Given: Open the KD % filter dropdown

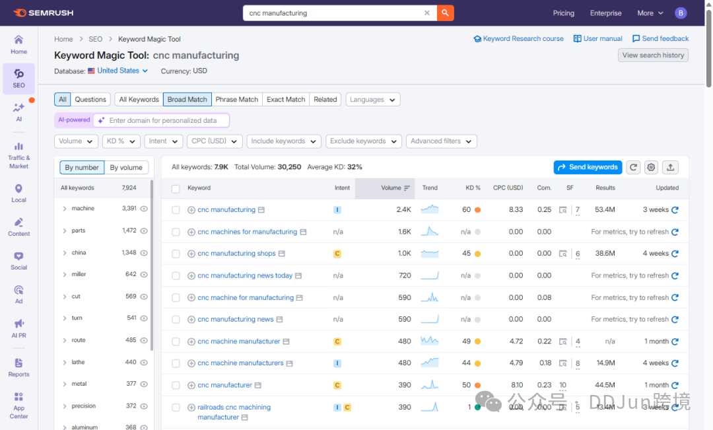Looking at the screenshot, I should click(121, 141).
